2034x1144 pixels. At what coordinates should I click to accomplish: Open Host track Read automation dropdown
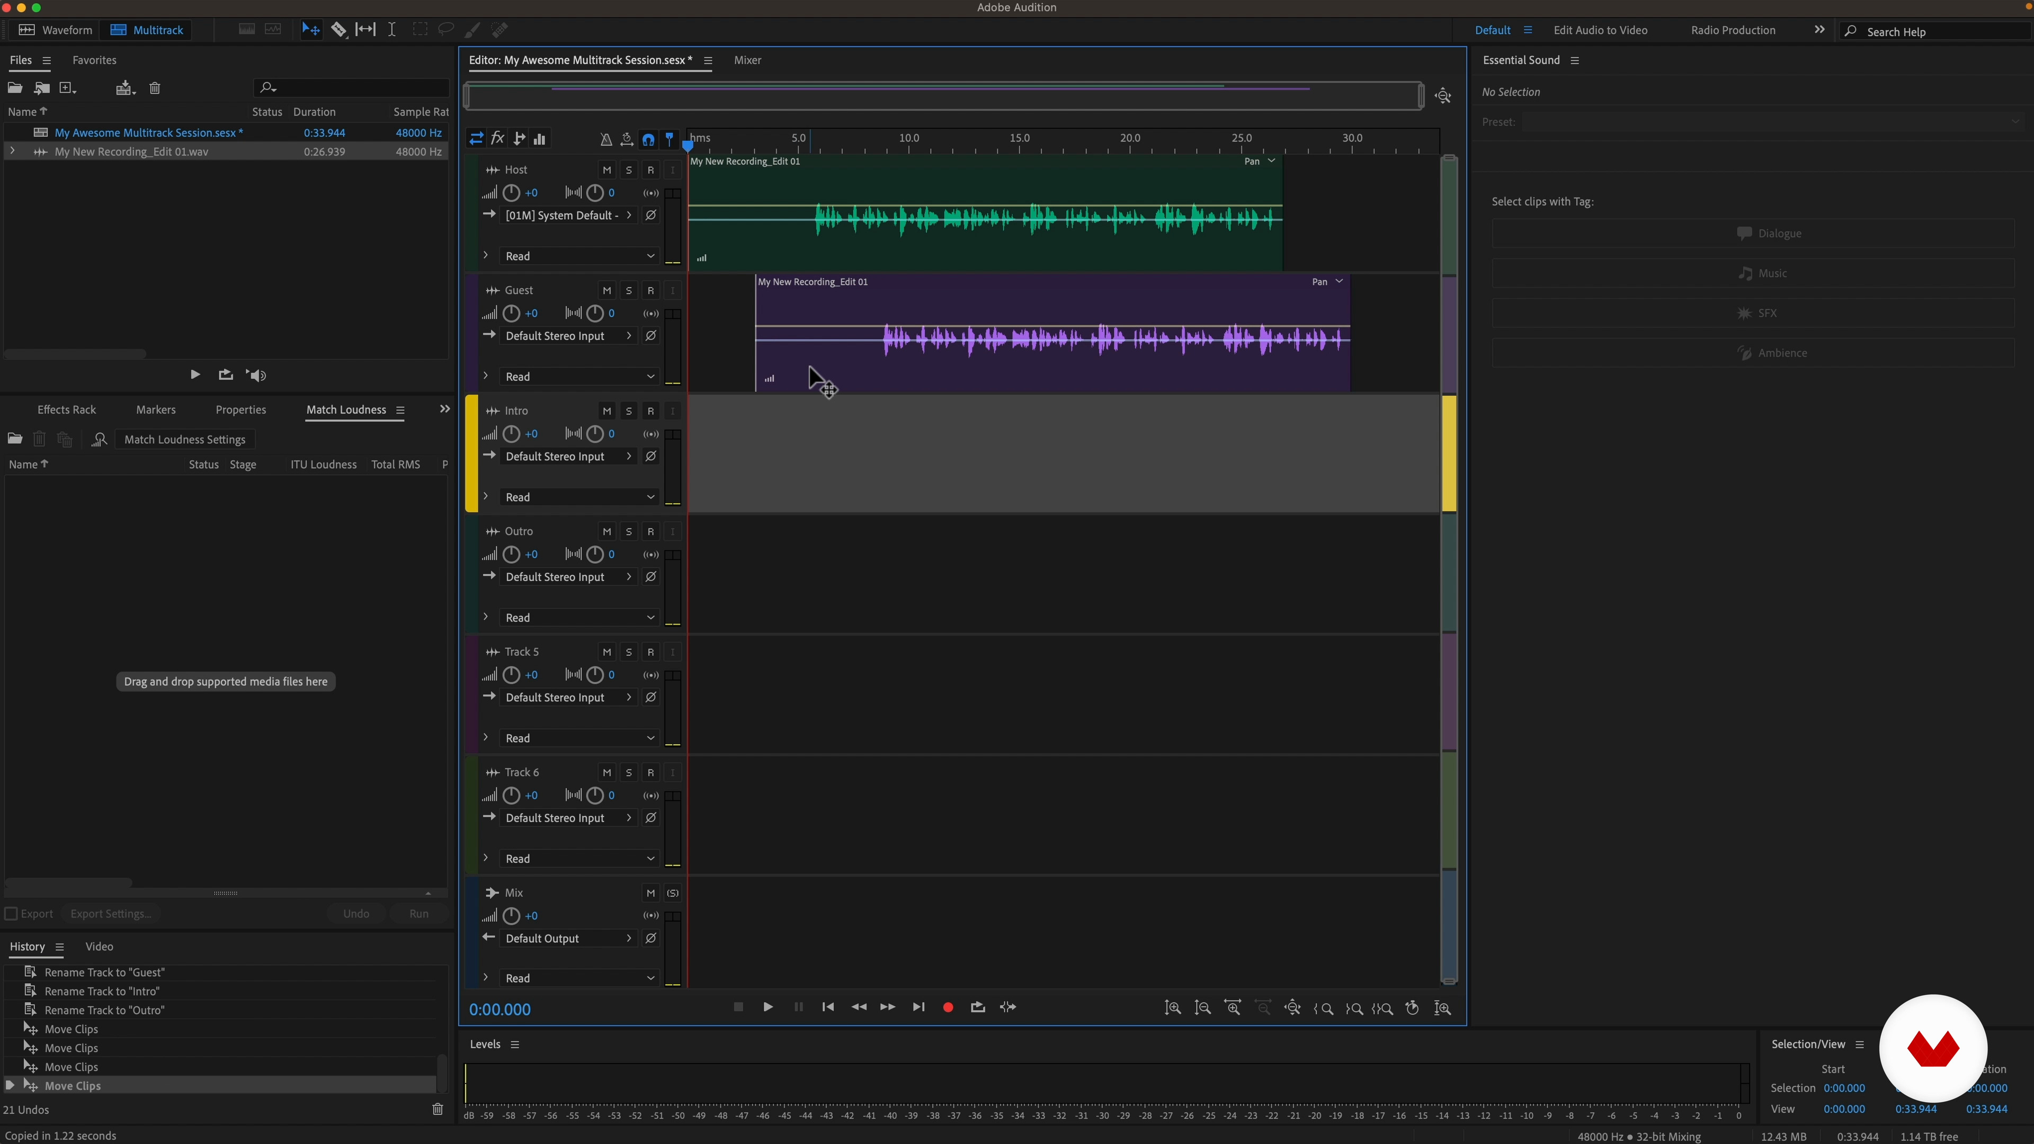click(x=581, y=256)
